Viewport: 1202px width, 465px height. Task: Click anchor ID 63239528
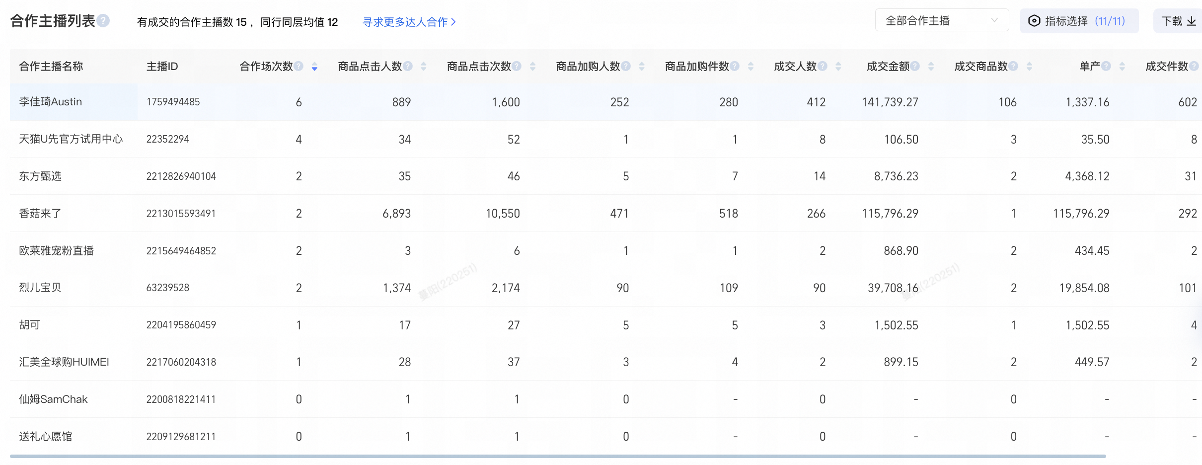pos(167,288)
